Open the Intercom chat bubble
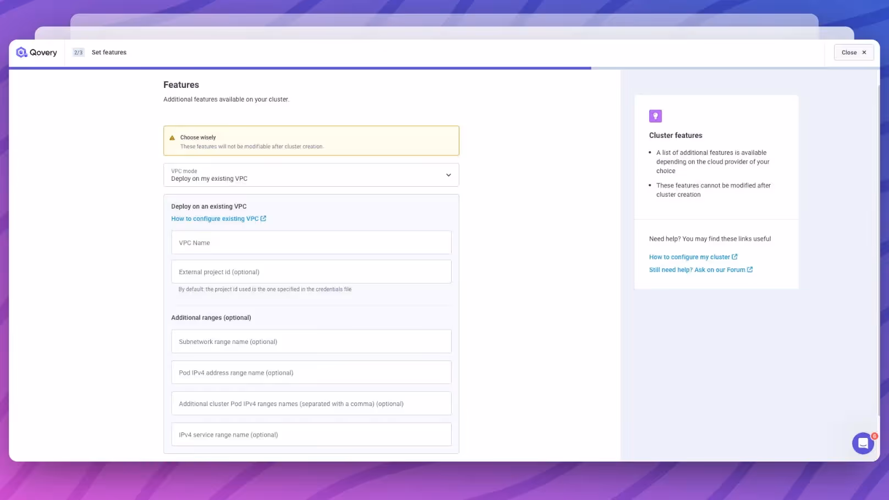This screenshot has height=500, width=889. 863,443
